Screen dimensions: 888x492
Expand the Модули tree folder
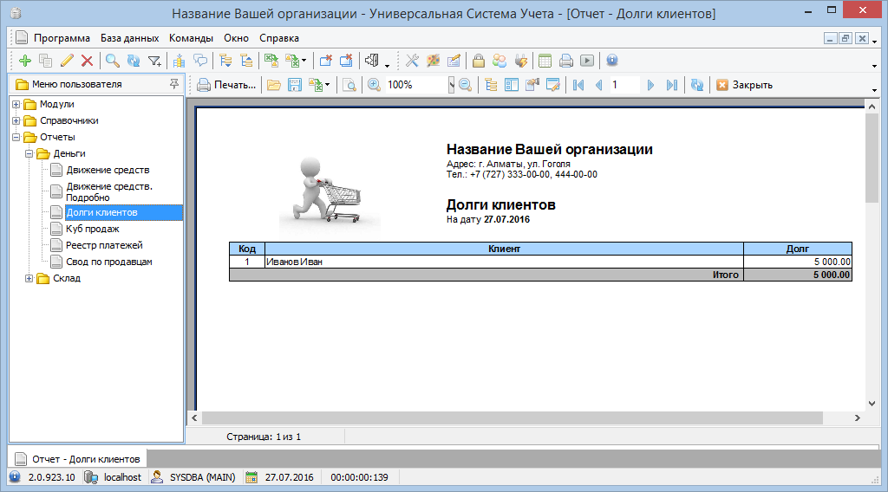point(16,104)
